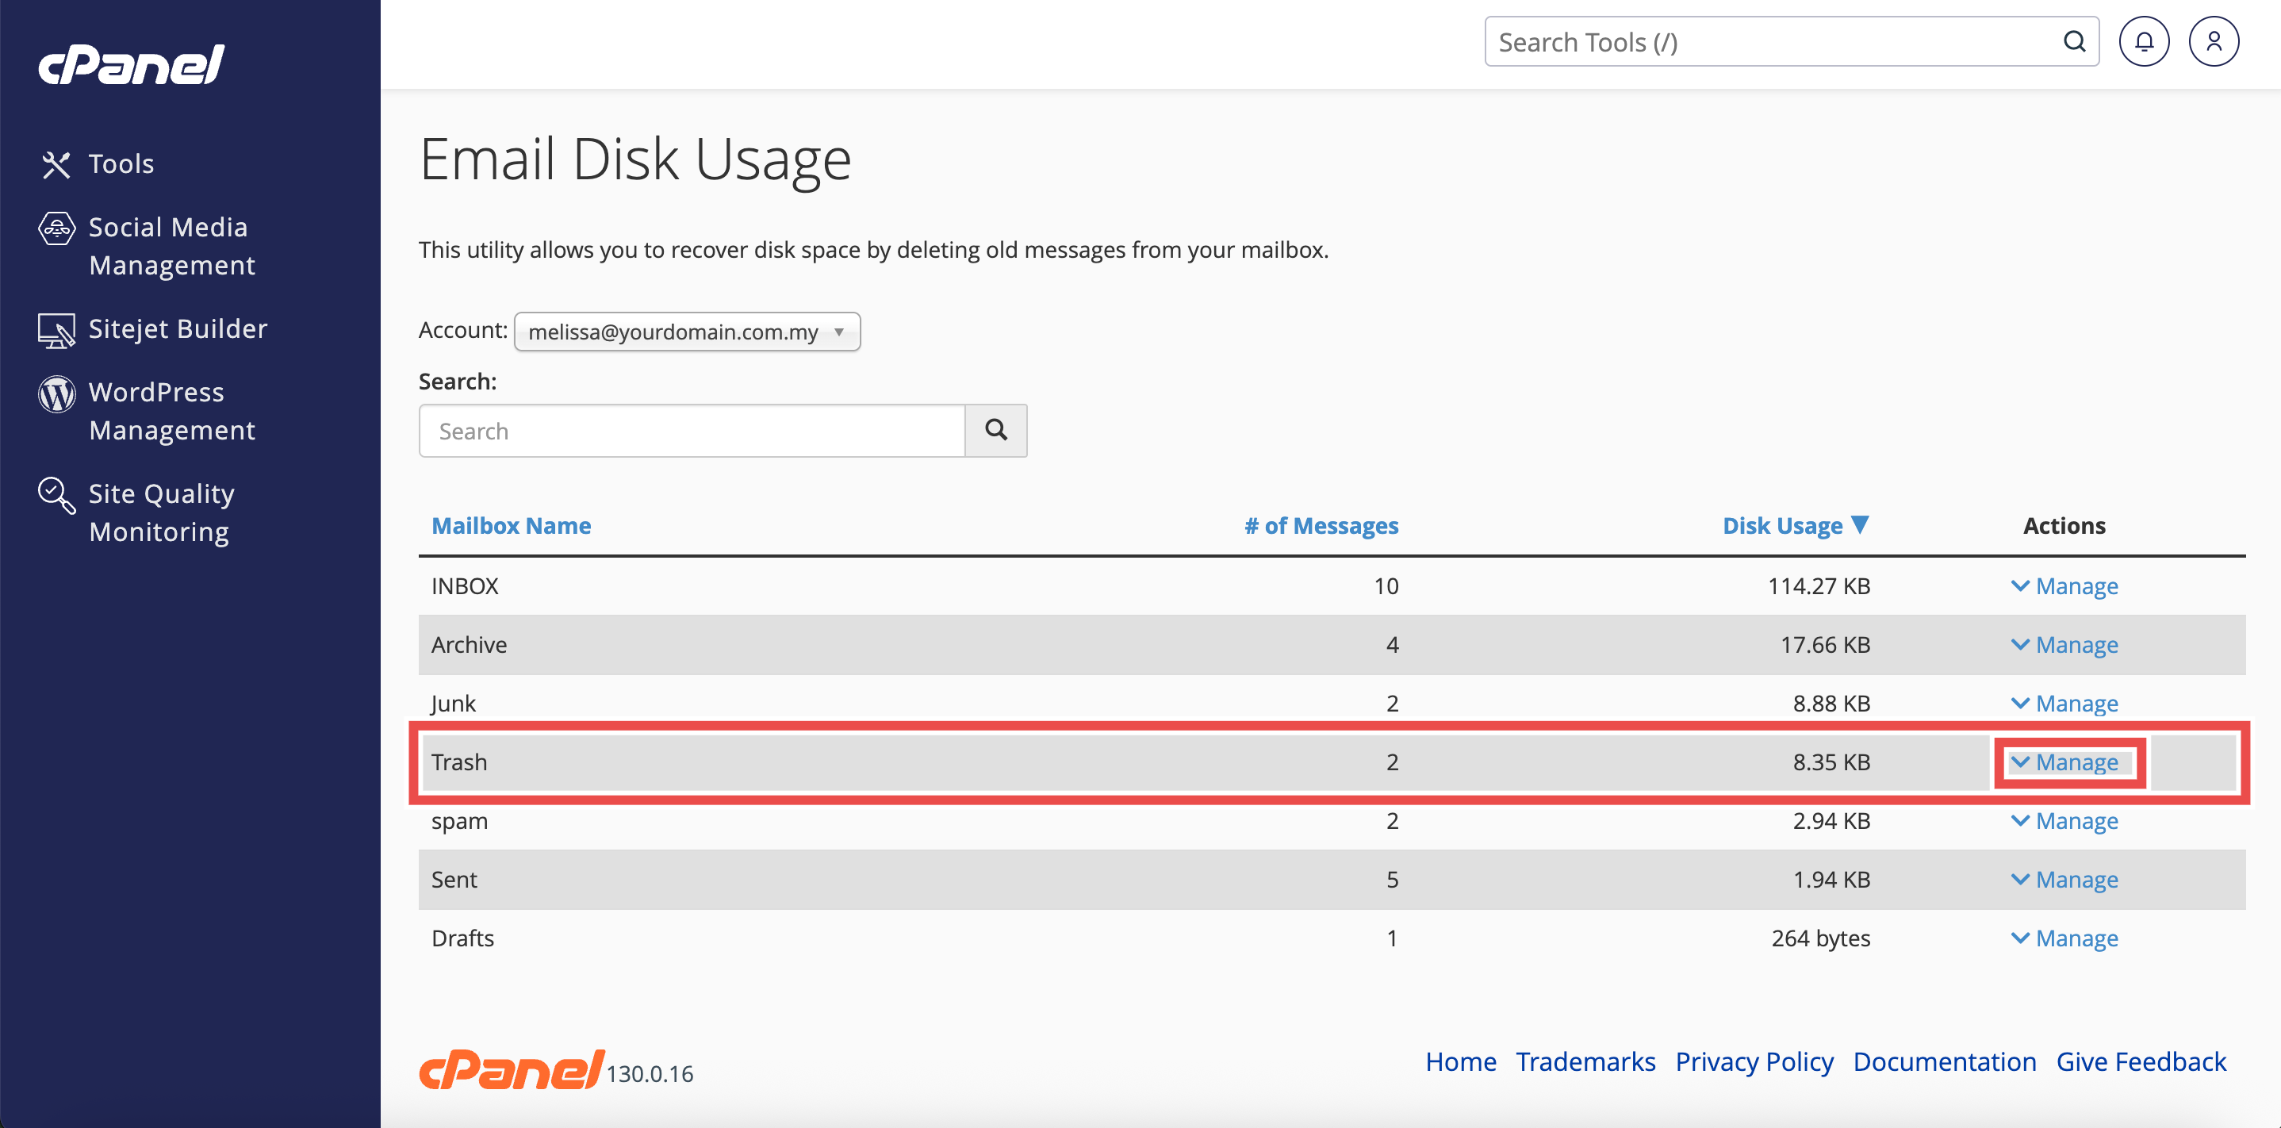Sort by Disk Usage column header
This screenshot has width=2281, height=1128.
coord(1781,526)
